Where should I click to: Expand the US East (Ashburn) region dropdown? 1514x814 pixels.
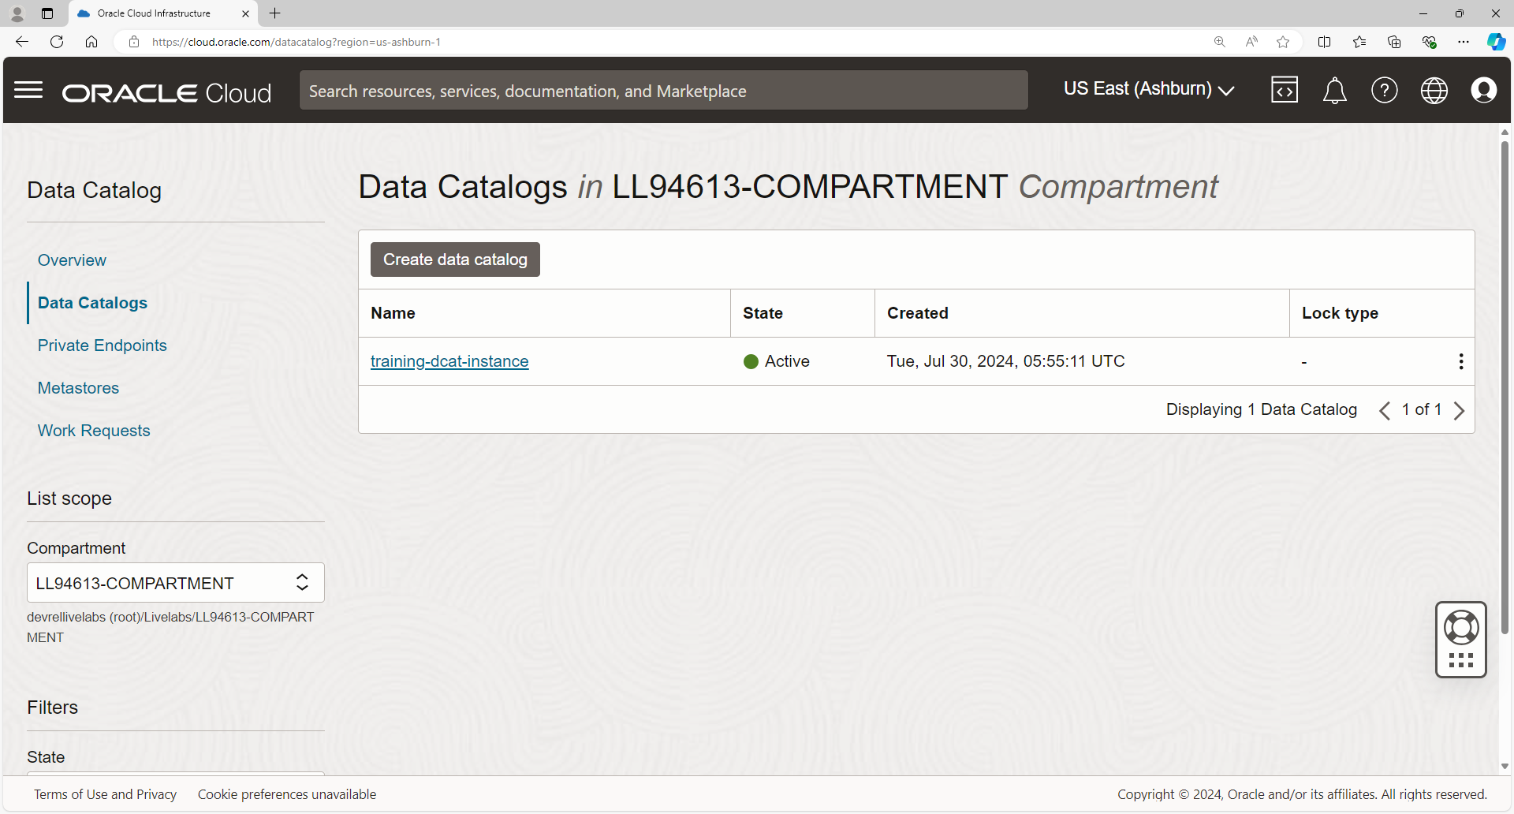(x=1149, y=89)
